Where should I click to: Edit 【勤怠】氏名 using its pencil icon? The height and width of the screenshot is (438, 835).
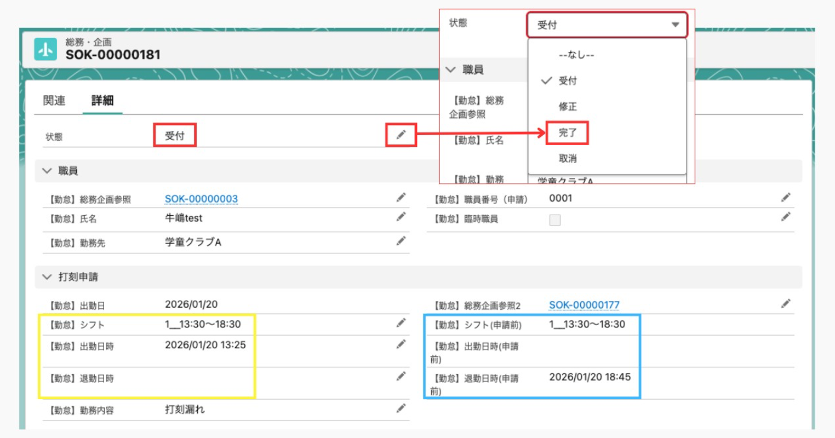coord(401,217)
